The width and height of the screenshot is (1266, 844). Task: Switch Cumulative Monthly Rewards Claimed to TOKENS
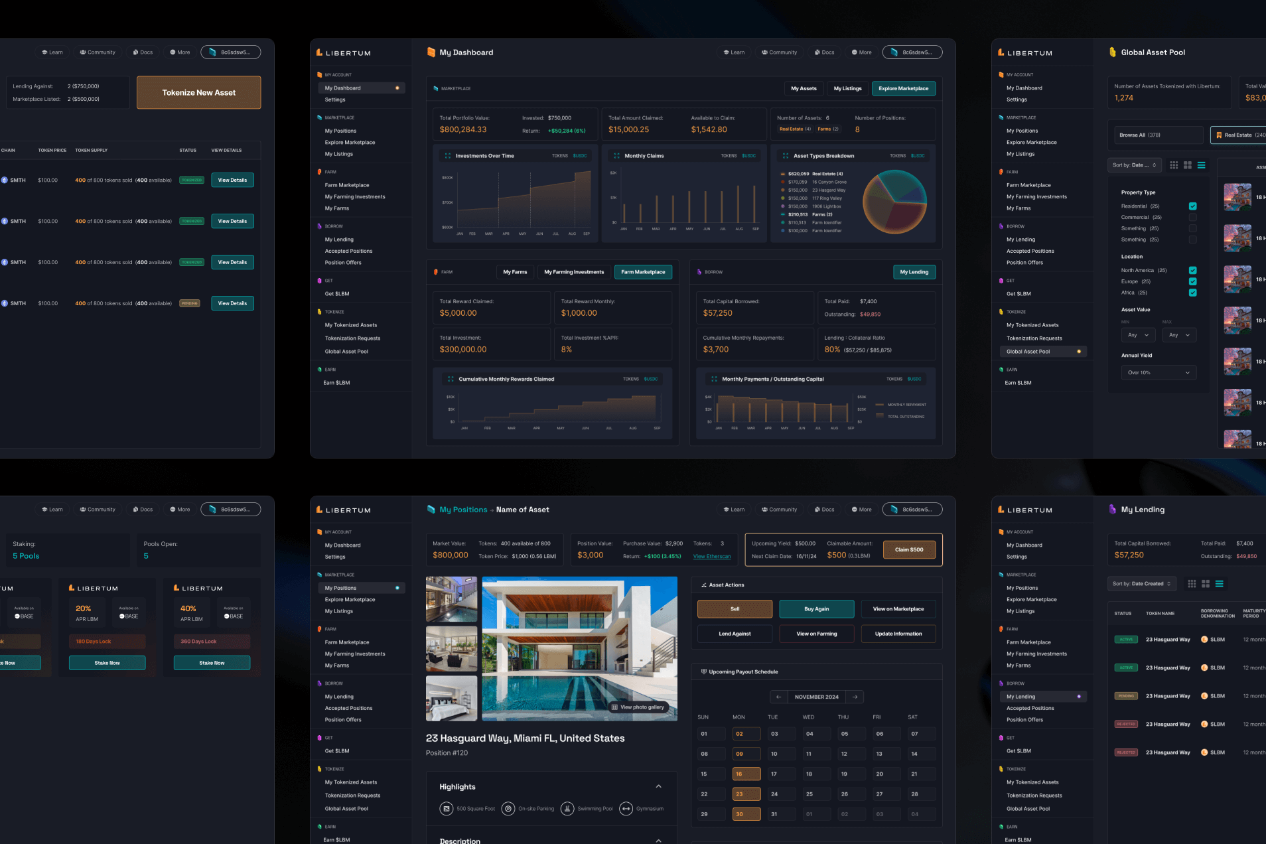point(631,380)
